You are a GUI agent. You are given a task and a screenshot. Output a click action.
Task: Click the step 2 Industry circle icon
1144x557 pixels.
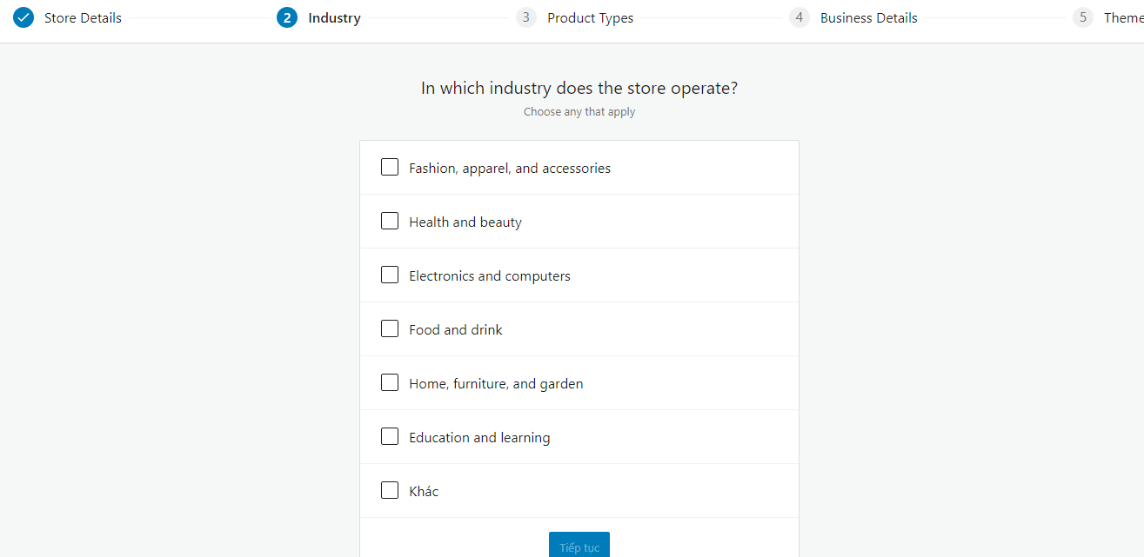[x=287, y=17]
